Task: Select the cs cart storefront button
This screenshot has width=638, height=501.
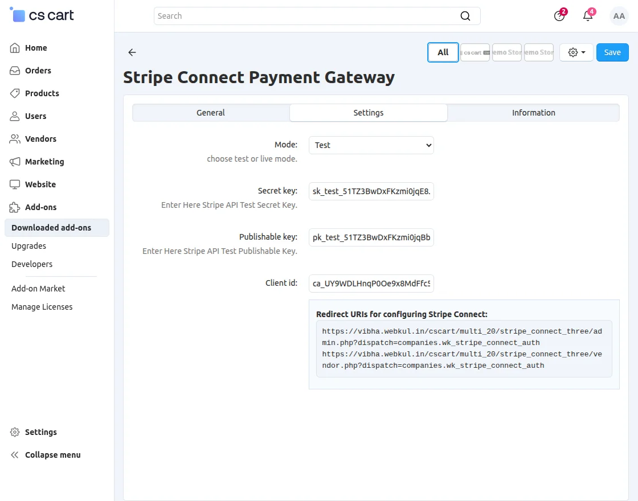Action: (475, 52)
